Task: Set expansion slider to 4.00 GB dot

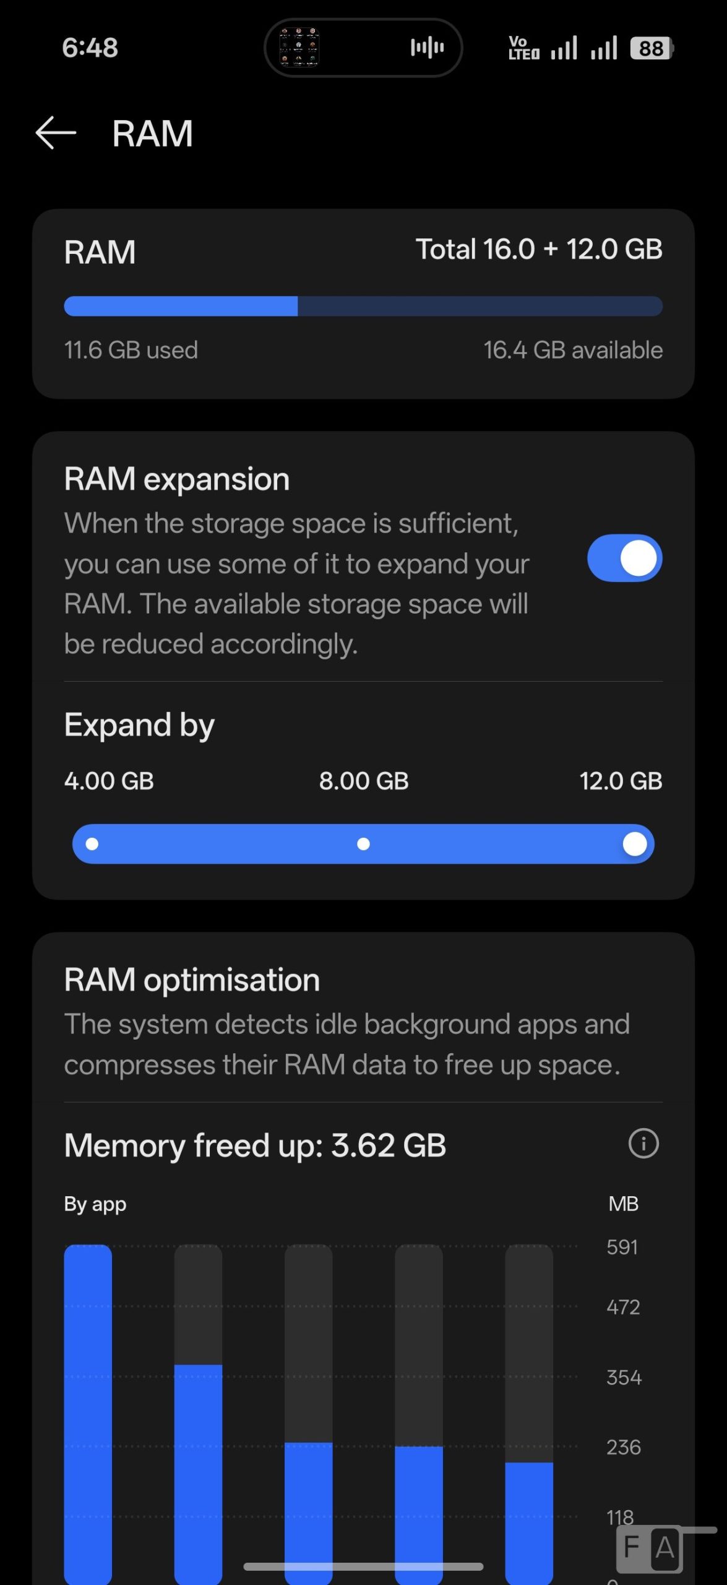Action: tap(92, 844)
